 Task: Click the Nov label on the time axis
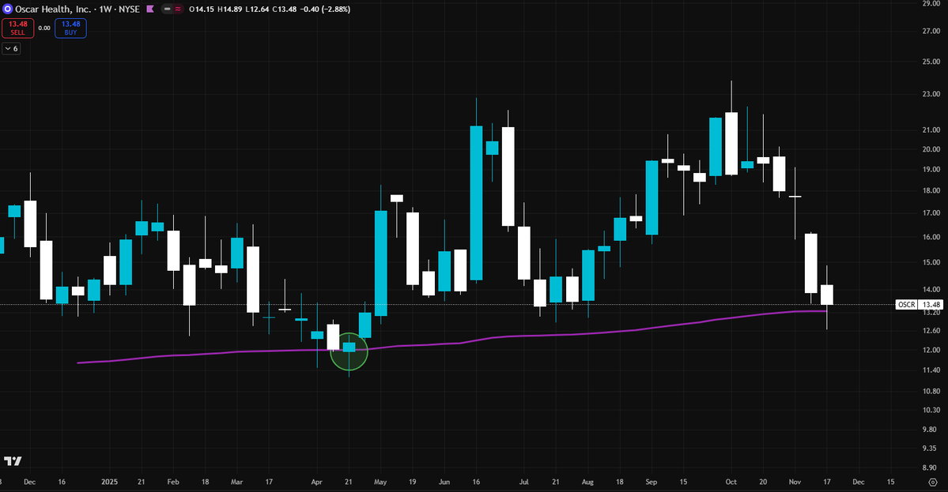tap(795, 482)
